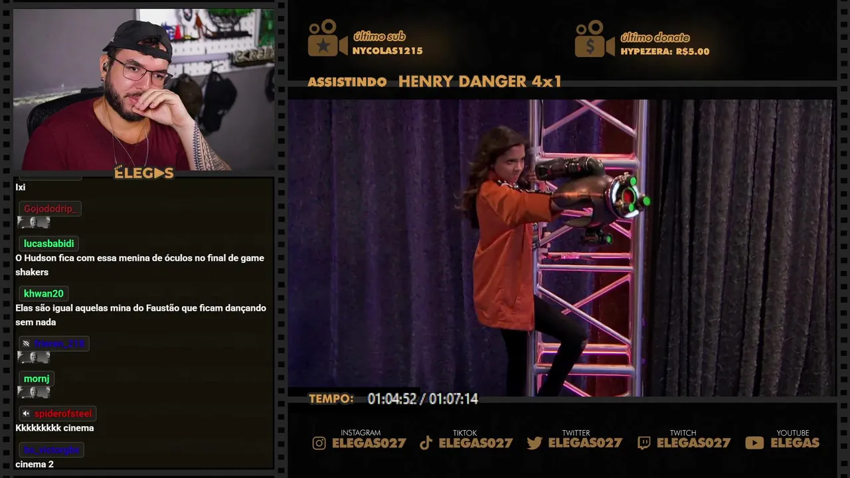Open chat user bs_victorgbx
This screenshot has width=850, height=478.
pos(51,449)
